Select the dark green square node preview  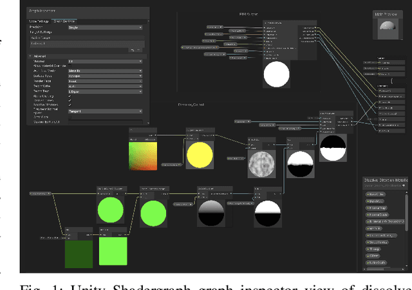click(x=79, y=252)
